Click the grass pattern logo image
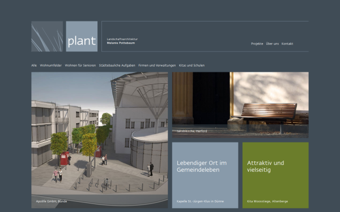This screenshot has width=340, height=212. (47, 36)
